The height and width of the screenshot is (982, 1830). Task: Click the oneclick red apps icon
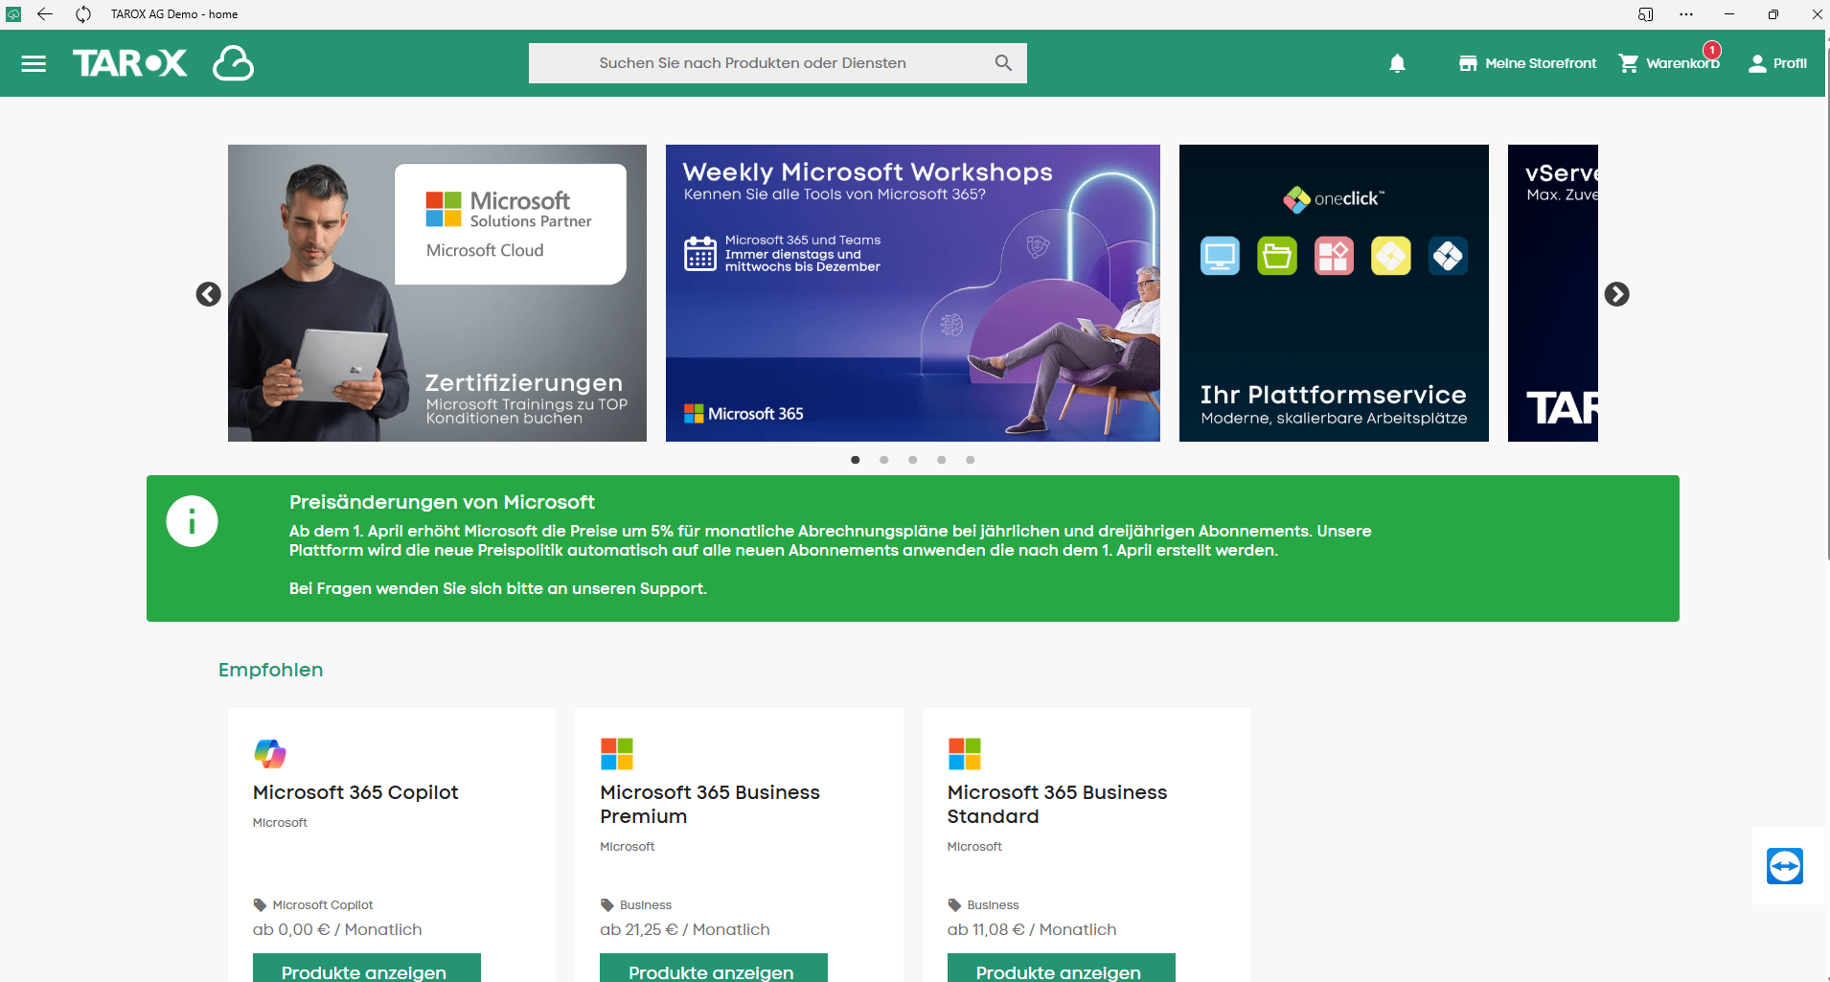tap(1334, 256)
